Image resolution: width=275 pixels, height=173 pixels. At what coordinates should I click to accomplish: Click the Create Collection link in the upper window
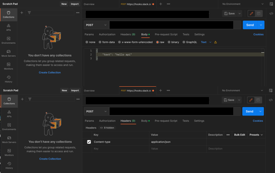tap(49, 72)
